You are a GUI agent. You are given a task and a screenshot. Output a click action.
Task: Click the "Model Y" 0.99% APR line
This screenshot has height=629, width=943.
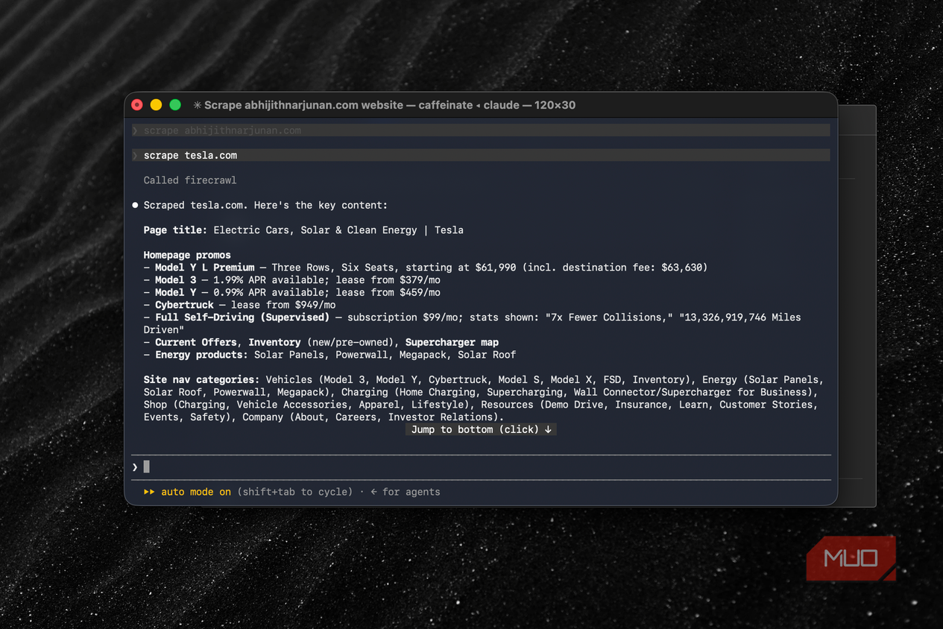pyautogui.click(x=292, y=293)
